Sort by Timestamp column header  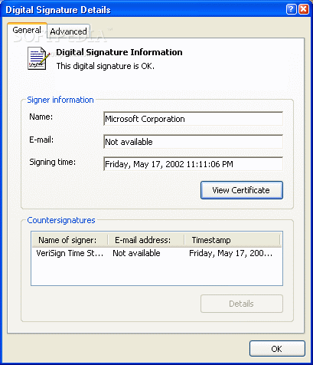pyautogui.click(x=232, y=240)
